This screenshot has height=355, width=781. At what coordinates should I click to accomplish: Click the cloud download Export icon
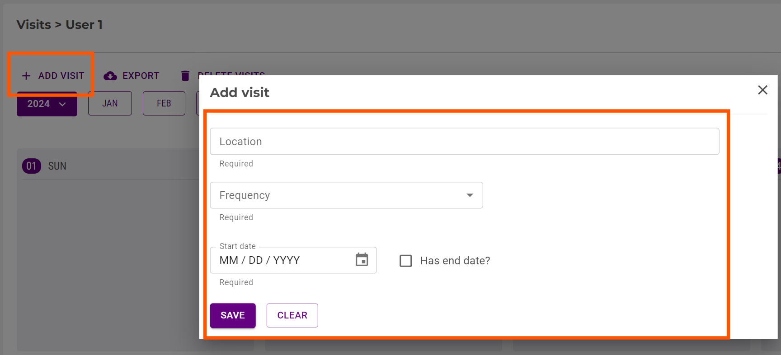click(x=110, y=76)
